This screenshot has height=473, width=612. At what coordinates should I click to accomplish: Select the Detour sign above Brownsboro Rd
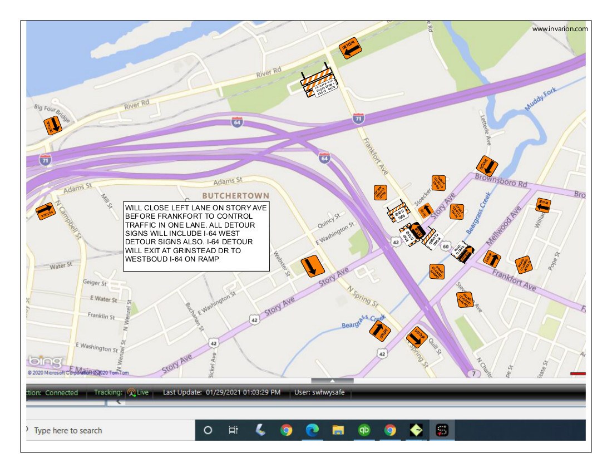pos(487,166)
